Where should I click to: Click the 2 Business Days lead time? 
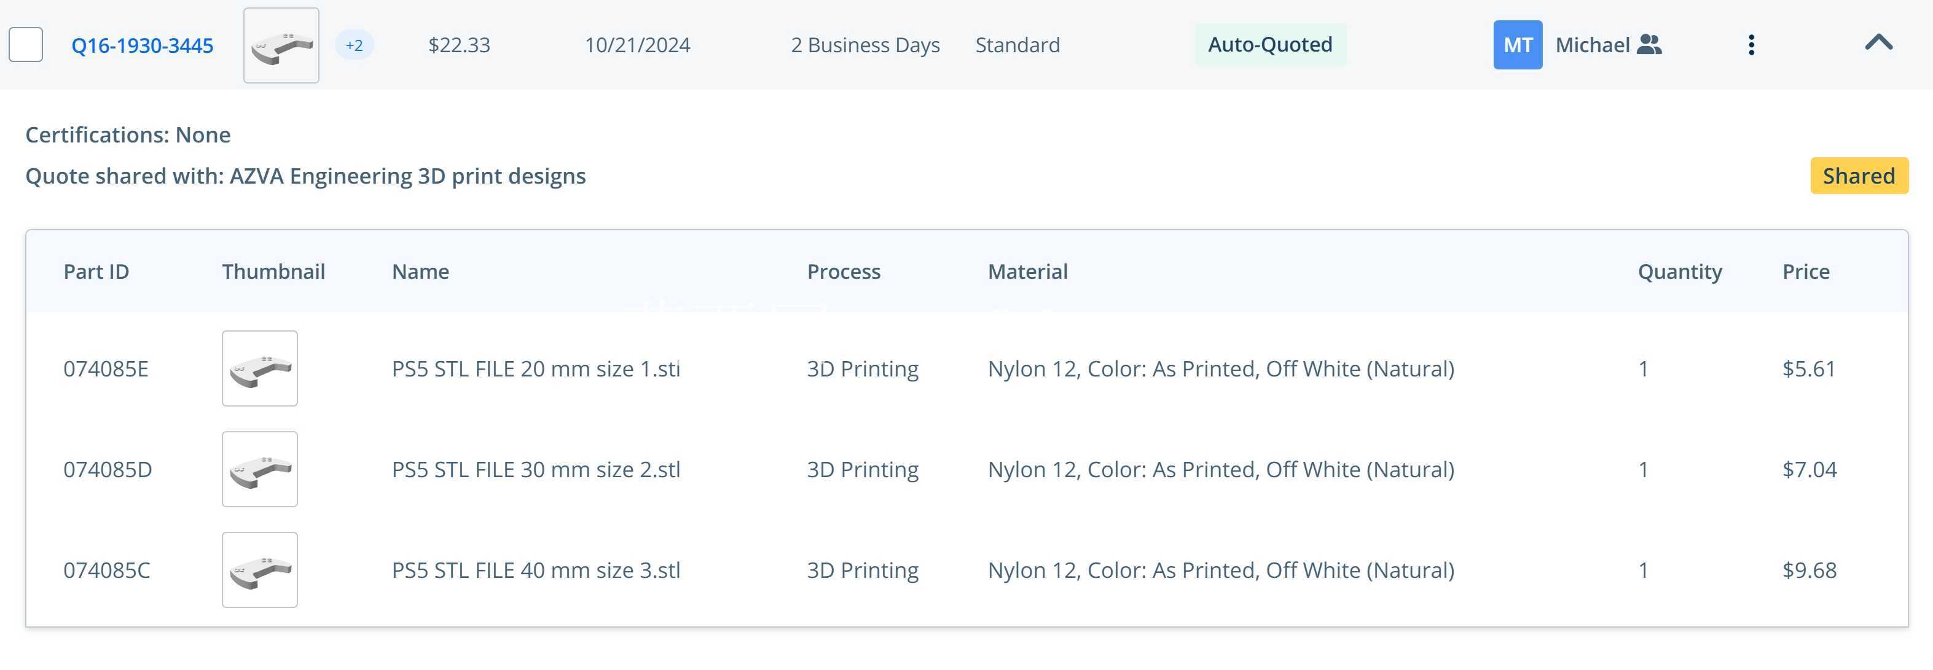[x=865, y=45]
